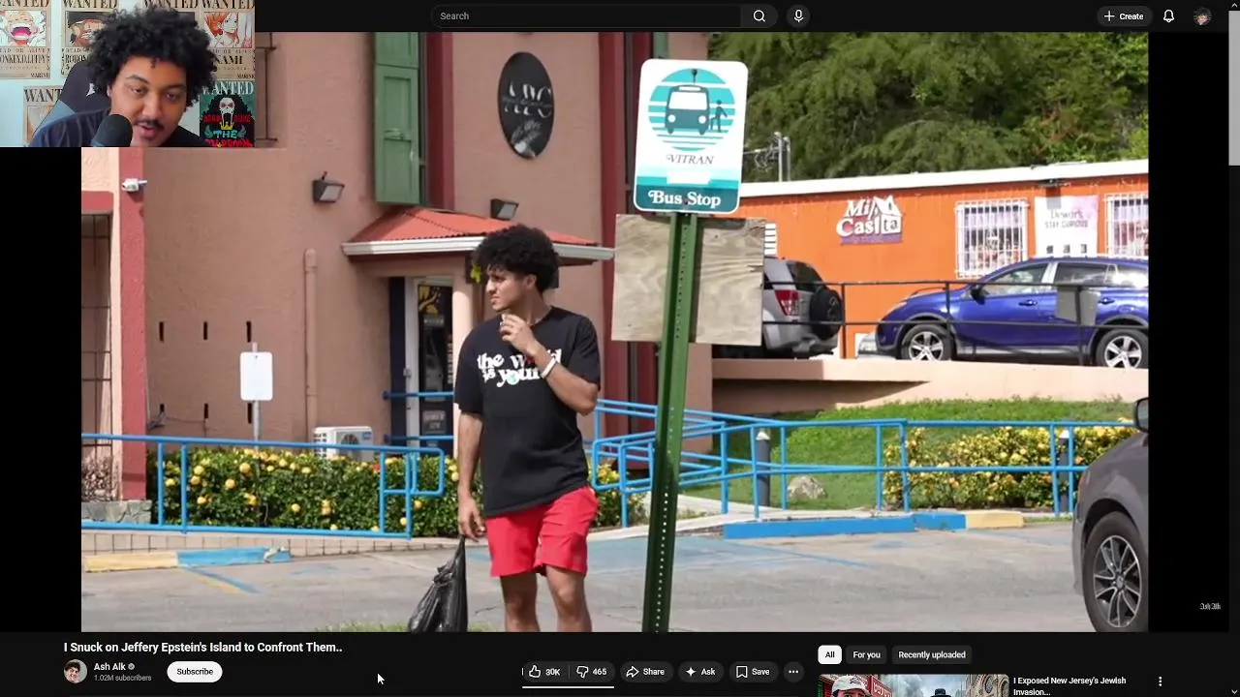Viewport: 1240px width, 697px height.
Task: Click the main video player to pause
Action: (614, 331)
